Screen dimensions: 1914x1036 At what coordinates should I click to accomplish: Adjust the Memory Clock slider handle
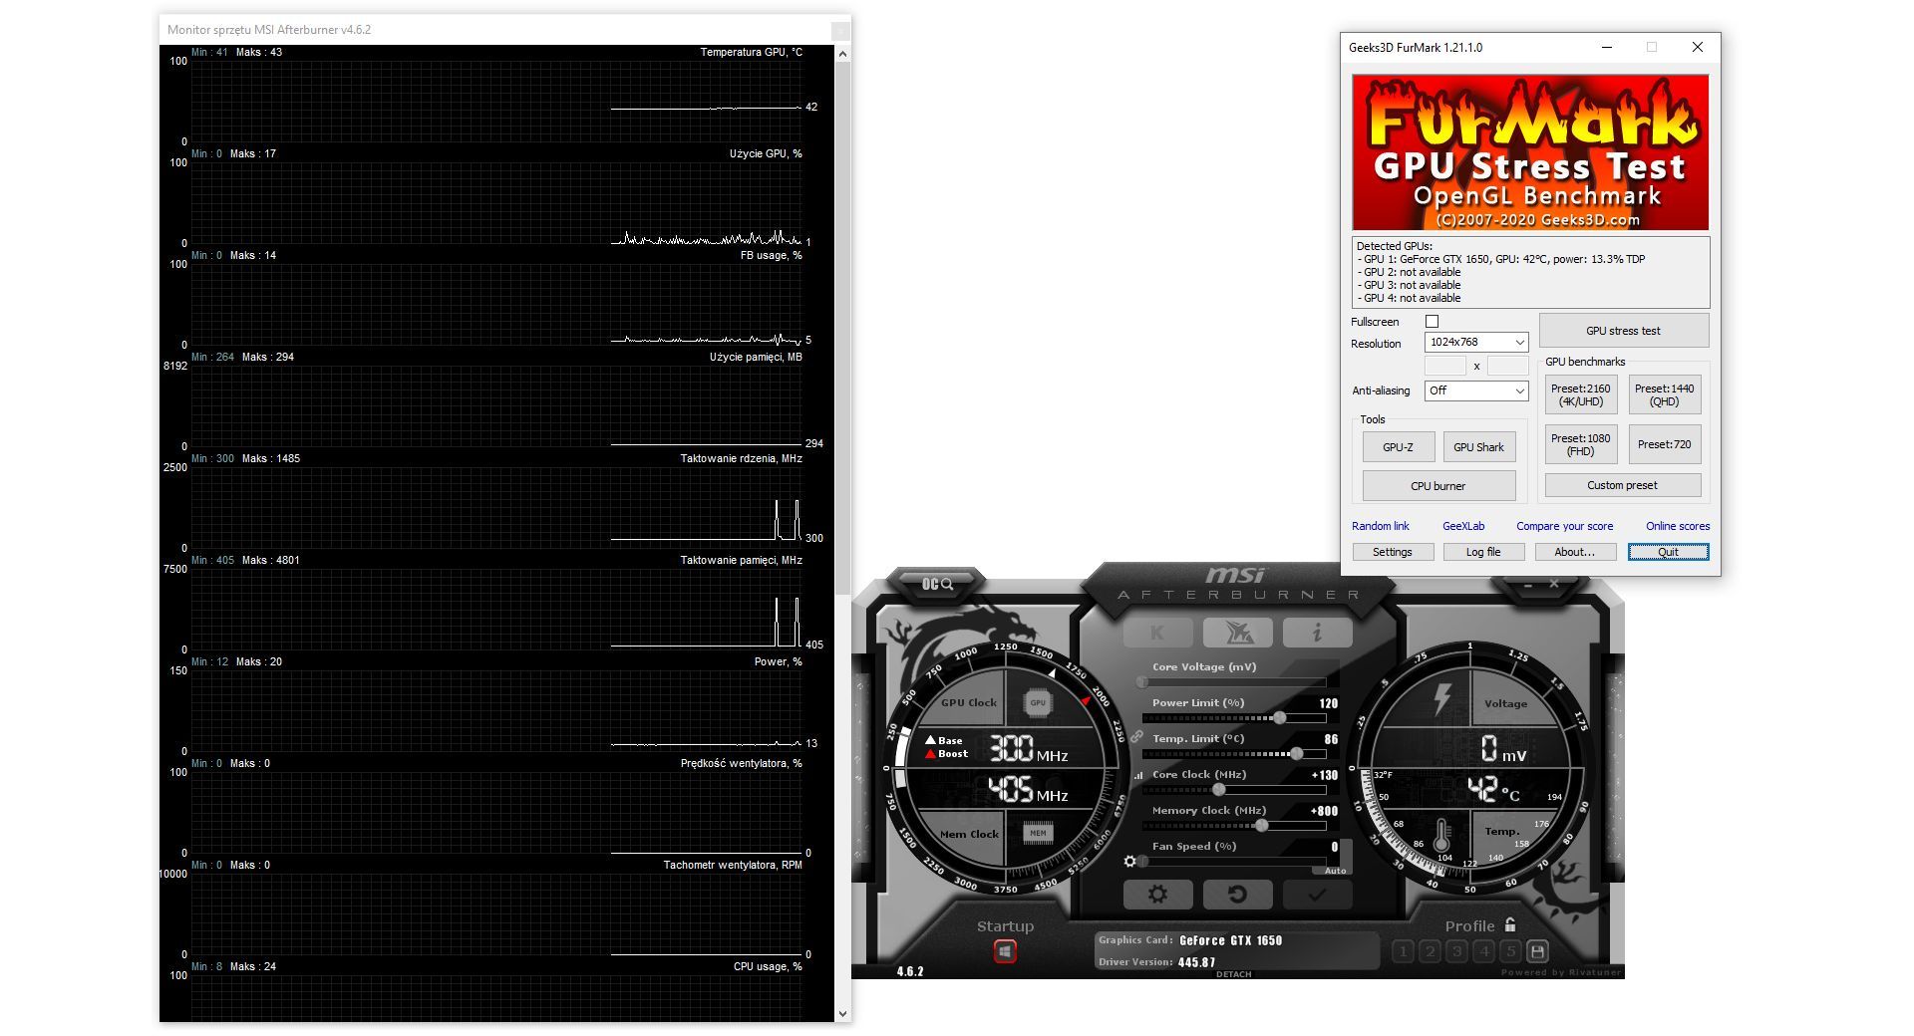click(x=1261, y=825)
